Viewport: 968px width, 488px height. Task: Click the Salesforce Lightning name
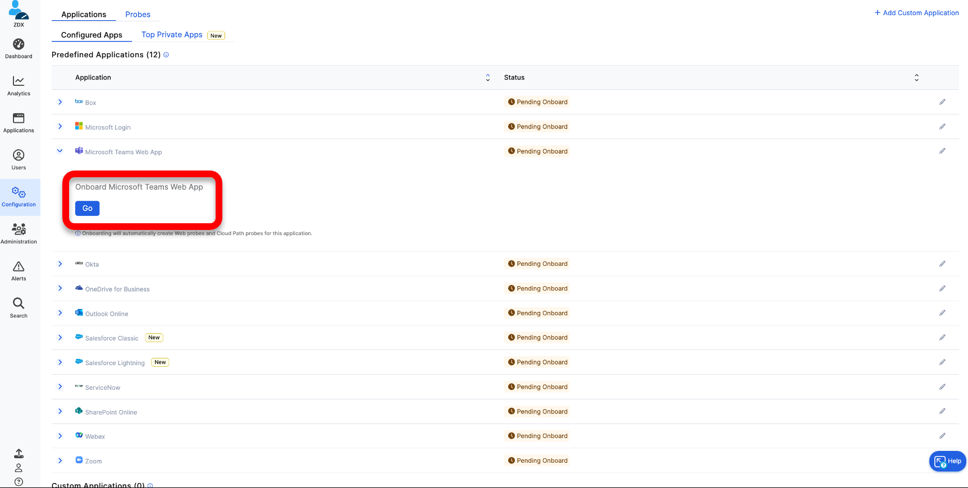click(x=115, y=363)
